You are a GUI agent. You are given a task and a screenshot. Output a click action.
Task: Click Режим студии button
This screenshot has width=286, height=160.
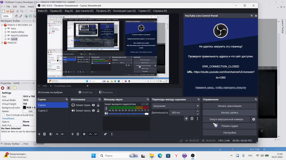coord(230,126)
